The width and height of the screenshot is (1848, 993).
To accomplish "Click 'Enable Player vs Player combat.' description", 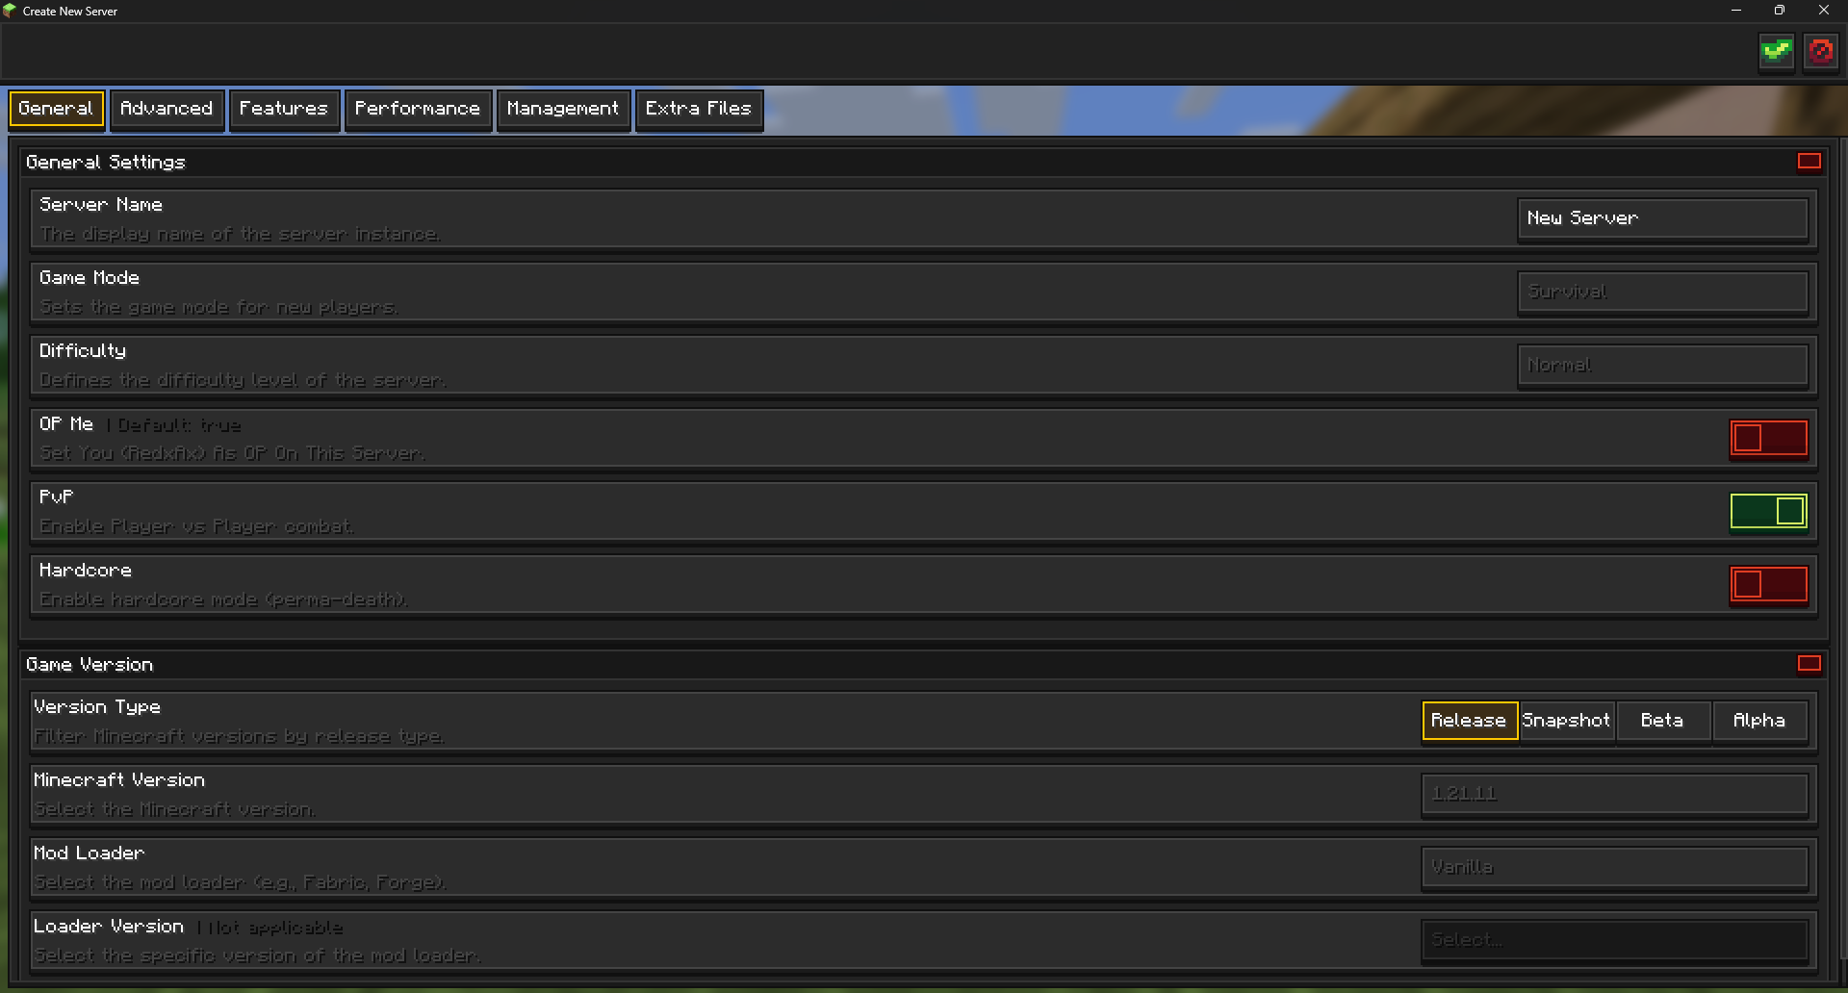I will coord(196,527).
